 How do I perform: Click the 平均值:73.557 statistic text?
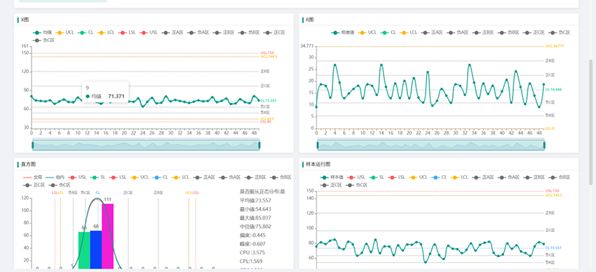coord(255,200)
